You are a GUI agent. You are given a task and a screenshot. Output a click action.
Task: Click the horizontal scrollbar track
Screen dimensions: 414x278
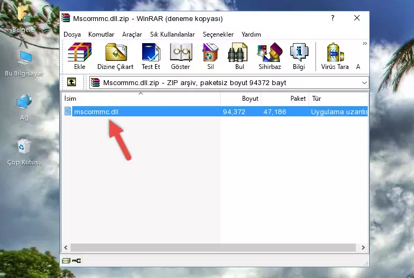[x=213, y=248]
